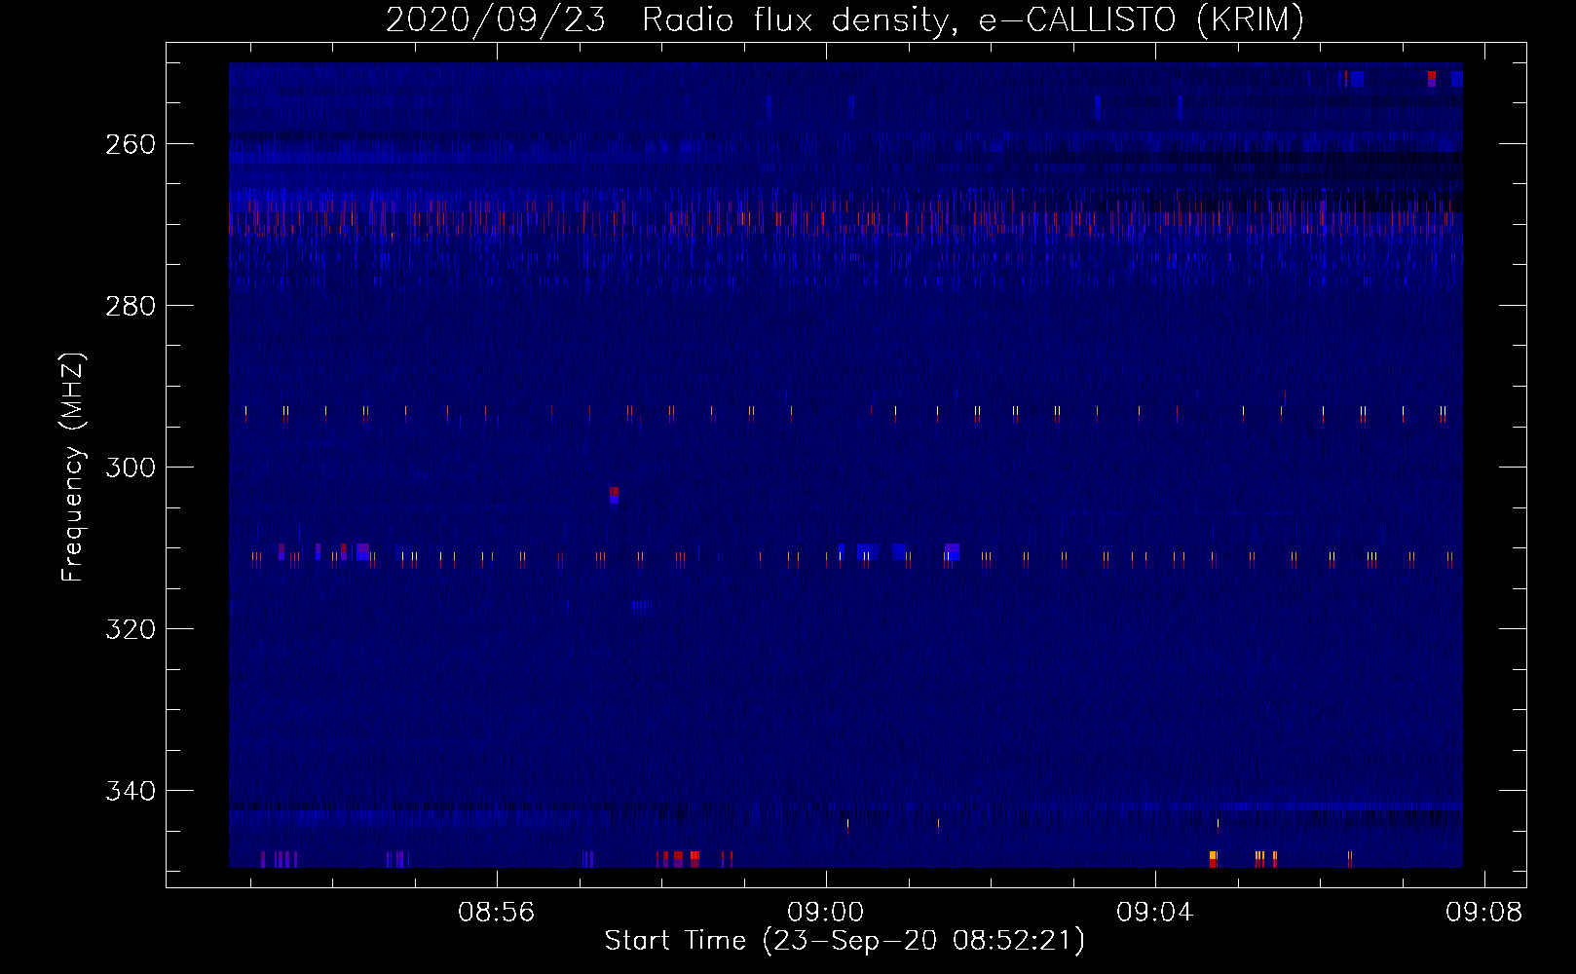This screenshot has height=974, width=1576.
Task: Click the 340 frequency tick label
Action: pos(130,791)
